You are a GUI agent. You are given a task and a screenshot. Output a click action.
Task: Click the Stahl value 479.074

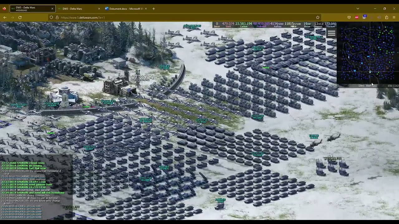point(228,24)
